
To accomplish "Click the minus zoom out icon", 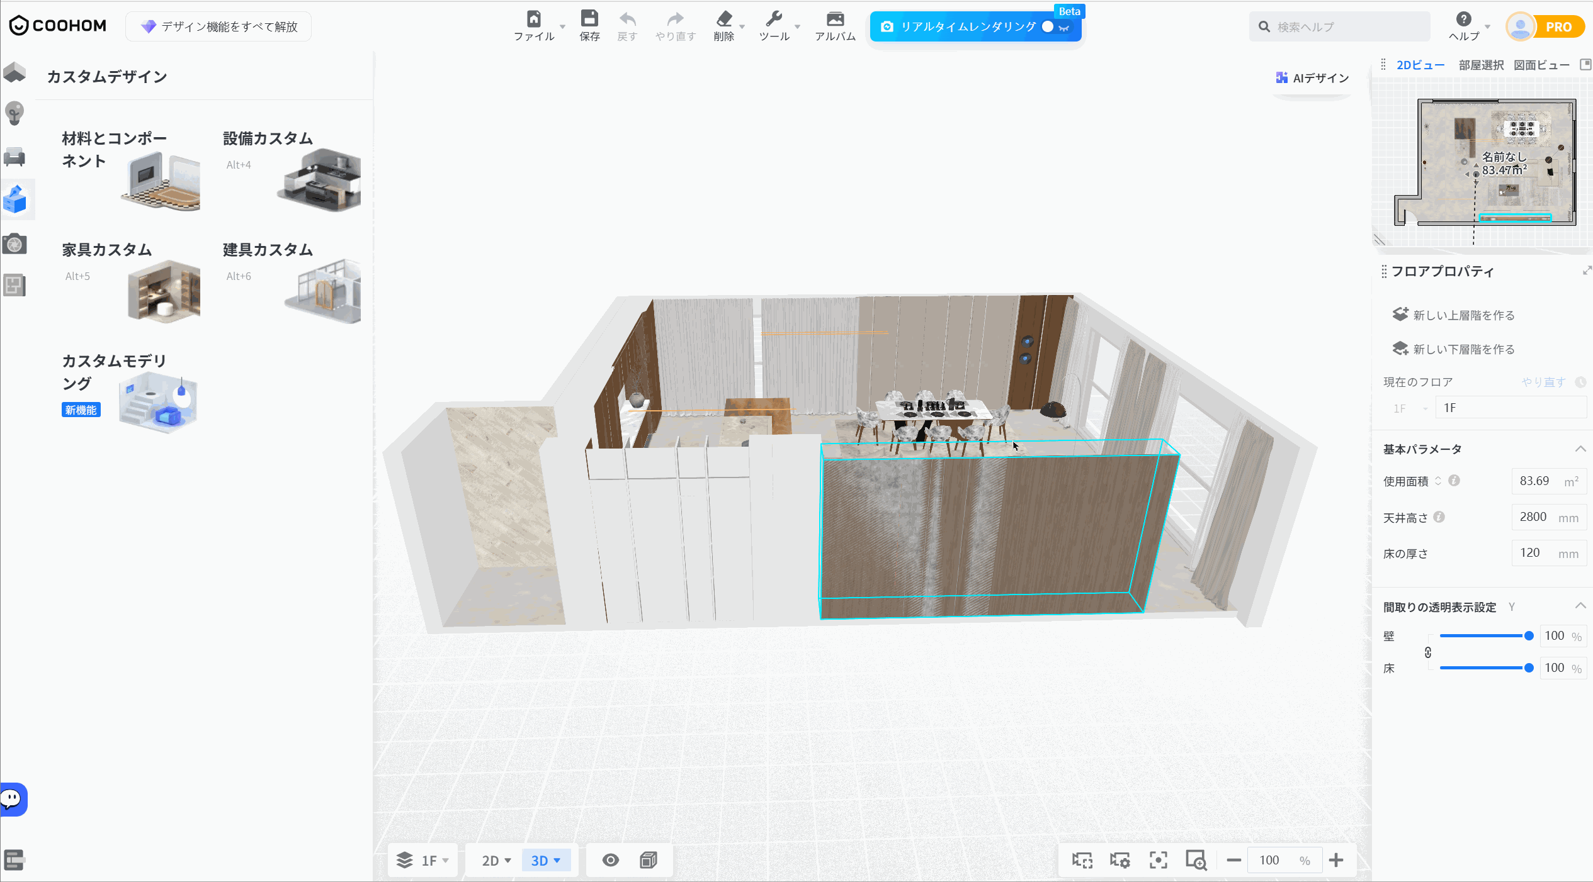I will click(1234, 860).
